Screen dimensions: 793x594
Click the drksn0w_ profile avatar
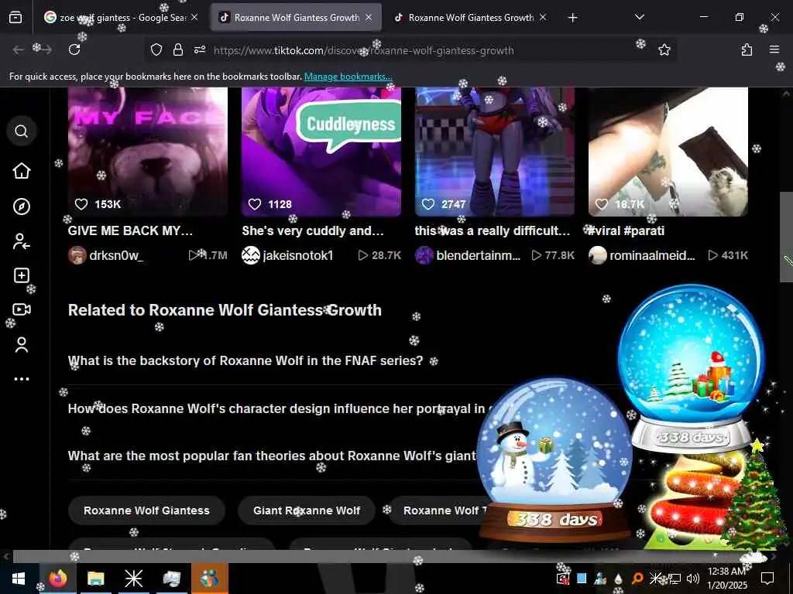77,255
